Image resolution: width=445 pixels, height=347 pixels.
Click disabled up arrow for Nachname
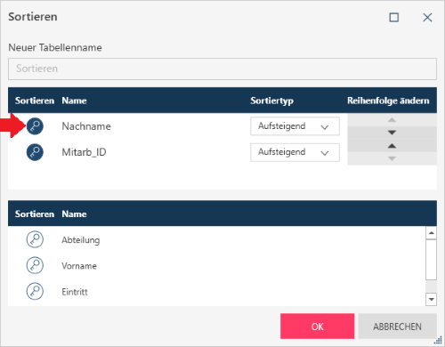click(x=392, y=120)
